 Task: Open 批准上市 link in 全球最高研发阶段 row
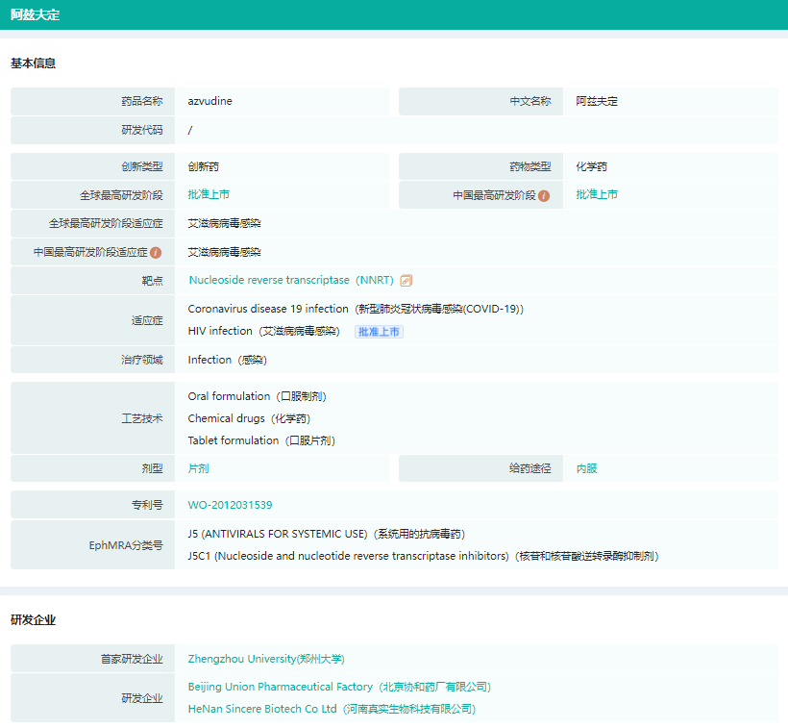pos(209,194)
